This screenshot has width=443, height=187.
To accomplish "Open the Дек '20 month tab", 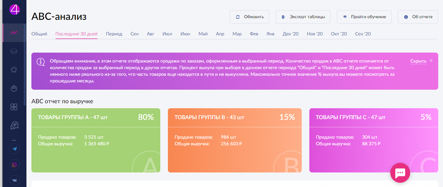I will point(290,34).
